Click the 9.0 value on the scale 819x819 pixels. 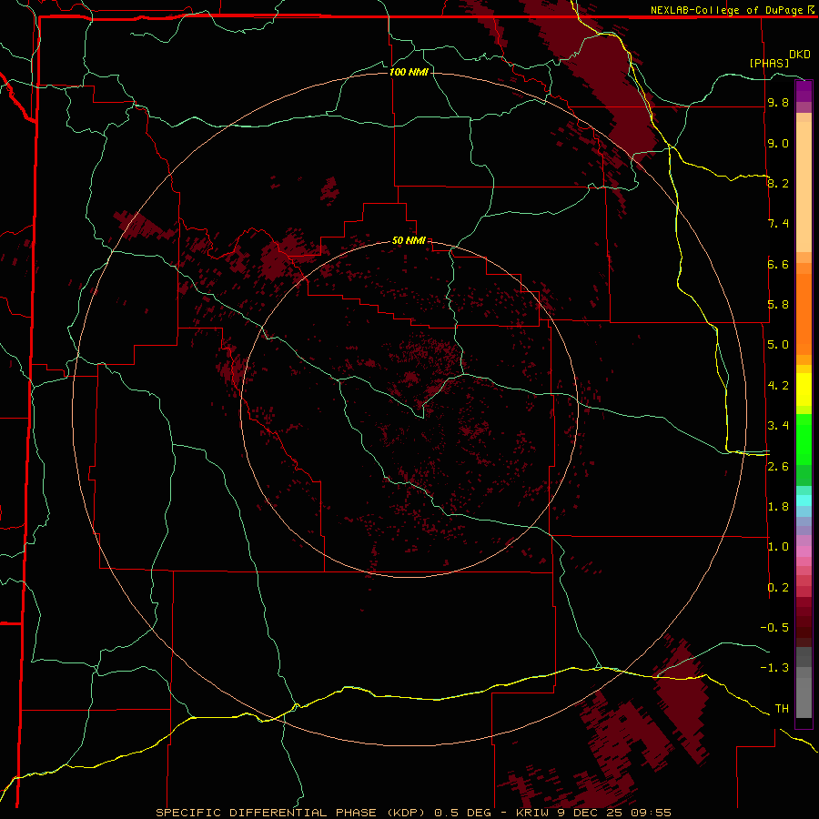778,143
